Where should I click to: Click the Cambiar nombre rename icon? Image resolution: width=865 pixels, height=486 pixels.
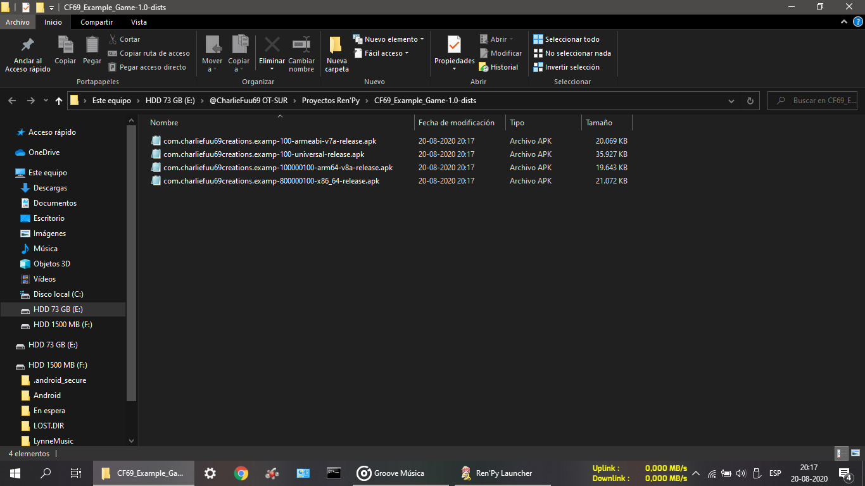click(x=301, y=46)
